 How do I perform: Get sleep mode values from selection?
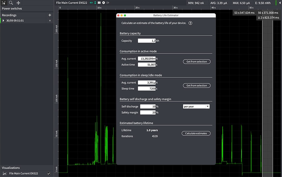coord(196,86)
